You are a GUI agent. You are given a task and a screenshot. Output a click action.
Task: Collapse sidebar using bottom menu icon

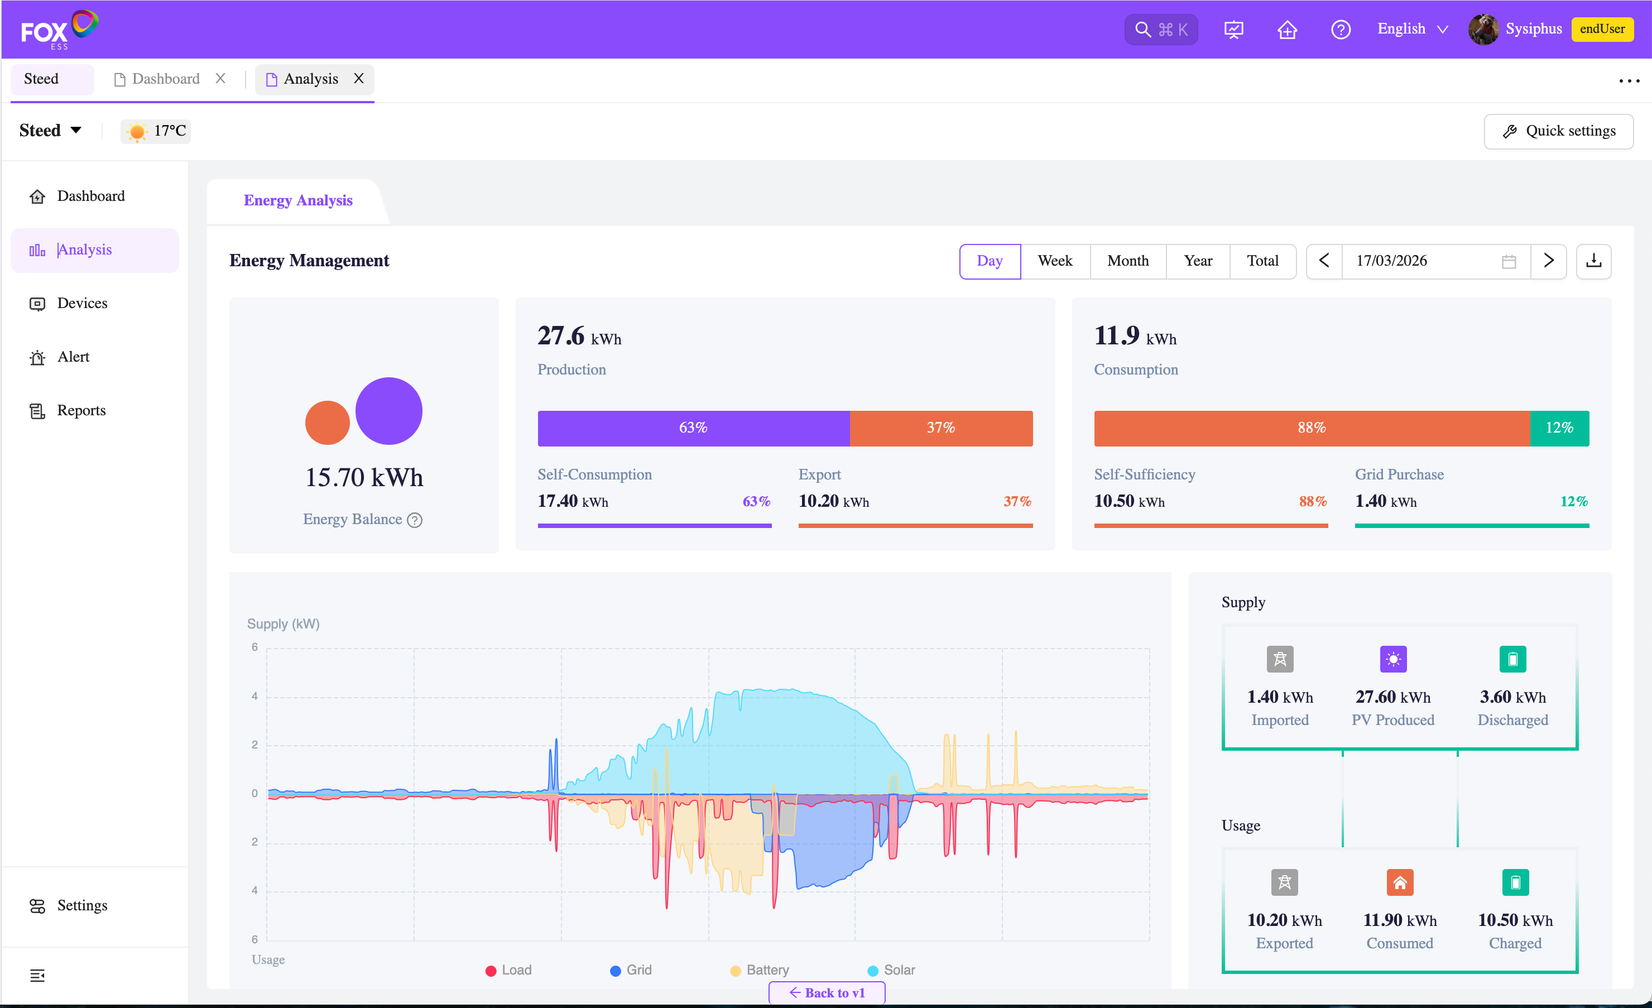tap(37, 975)
